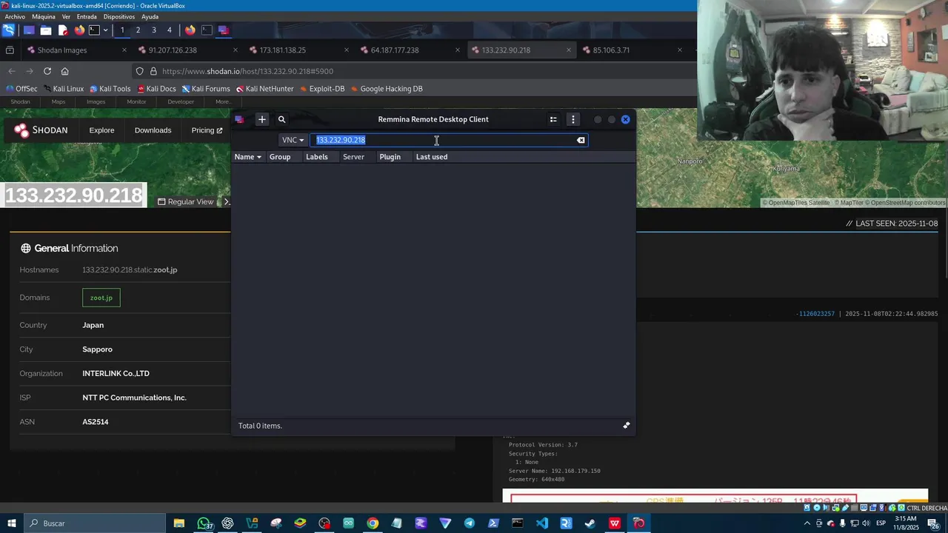Open Google Hacking DB bookmark
The width and height of the screenshot is (948, 533).
(386, 89)
